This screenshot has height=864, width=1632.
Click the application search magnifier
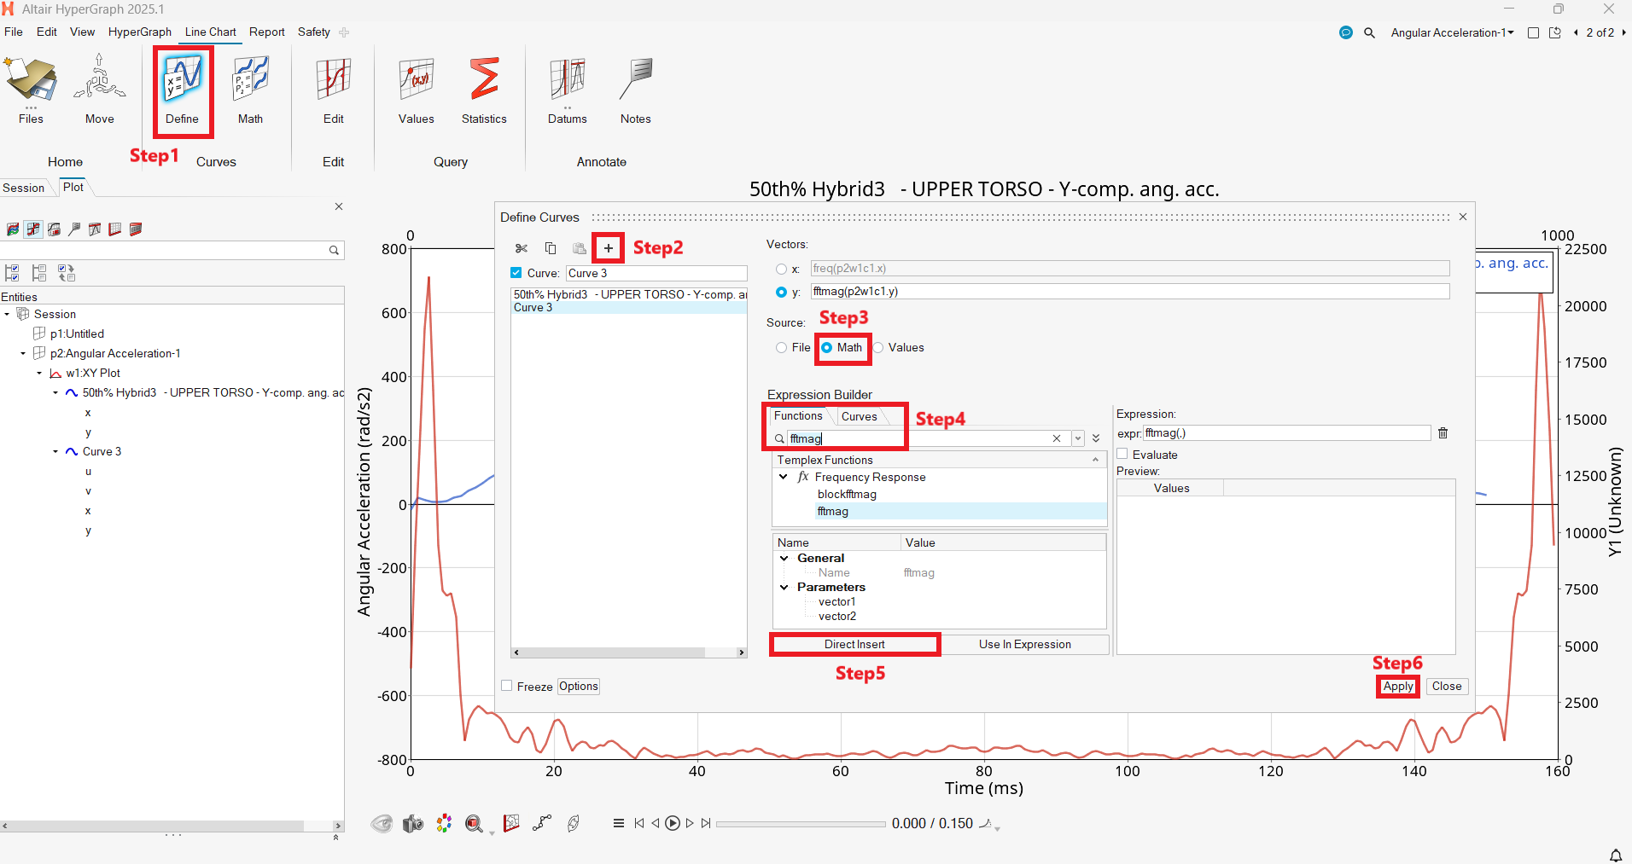pos(1369,32)
